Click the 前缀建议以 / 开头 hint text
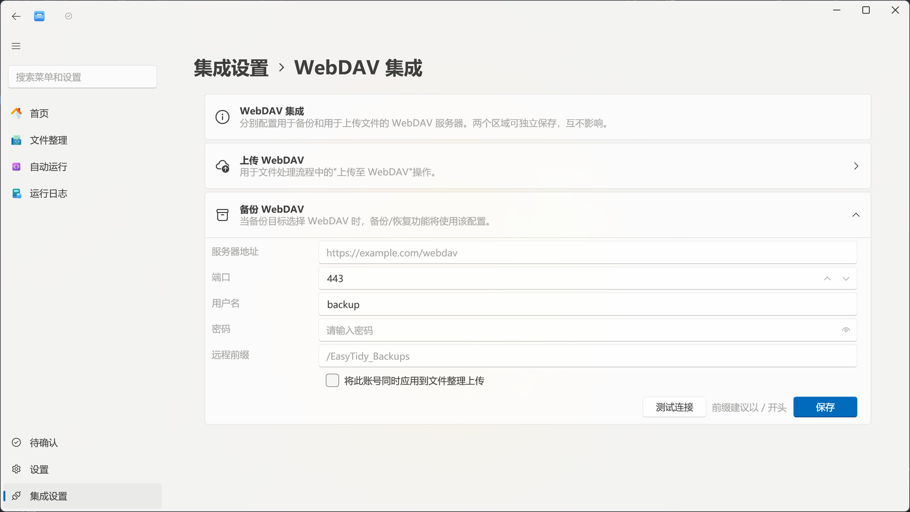 tap(749, 407)
